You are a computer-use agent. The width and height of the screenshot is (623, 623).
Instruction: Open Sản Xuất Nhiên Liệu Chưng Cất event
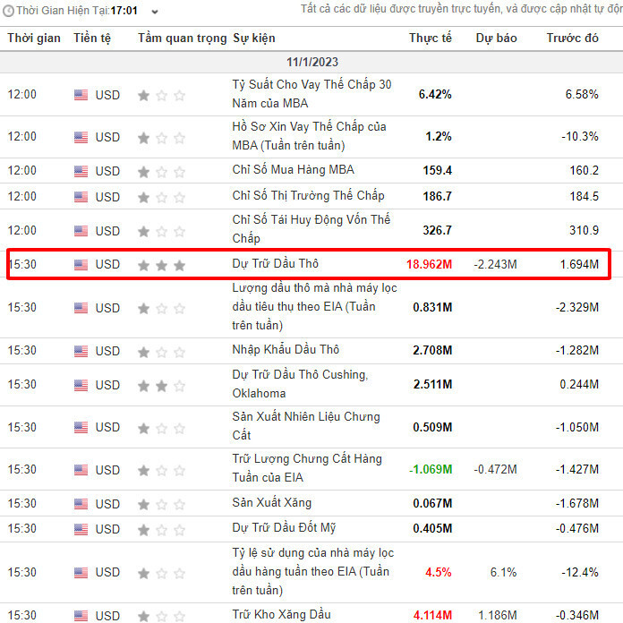click(x=306, y=426)
